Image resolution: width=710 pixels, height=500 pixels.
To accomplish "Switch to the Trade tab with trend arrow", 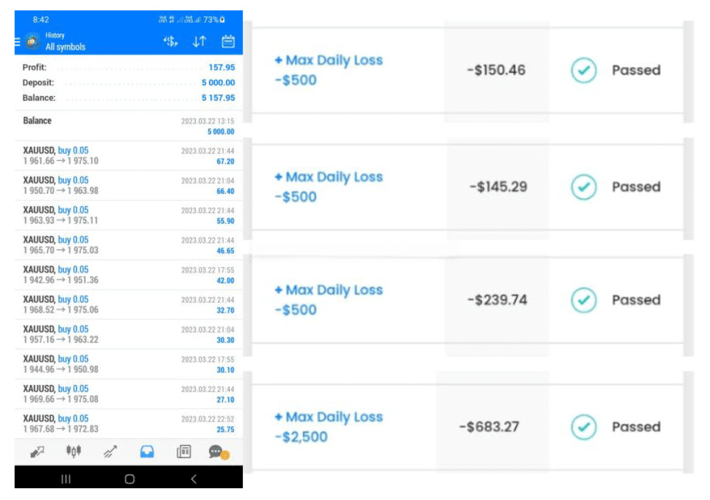I will 110,451.
